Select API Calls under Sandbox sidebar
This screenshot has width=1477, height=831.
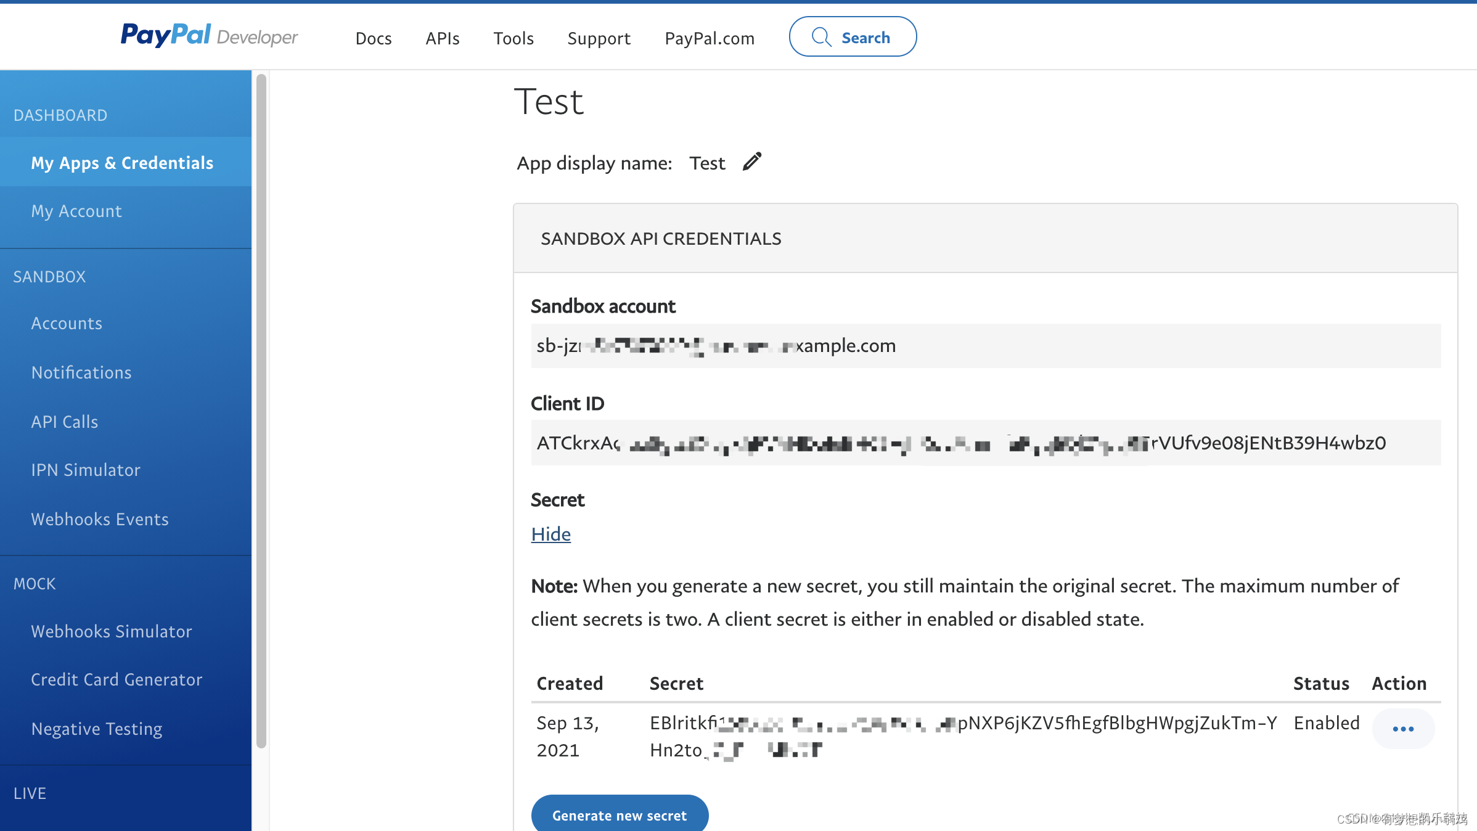(x=64, y=421)
